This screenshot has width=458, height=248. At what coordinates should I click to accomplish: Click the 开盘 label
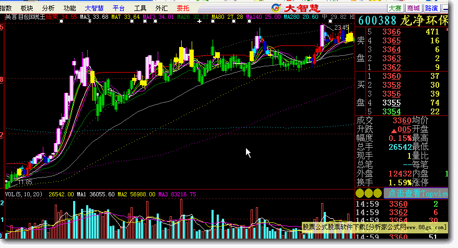coord(420,129)
